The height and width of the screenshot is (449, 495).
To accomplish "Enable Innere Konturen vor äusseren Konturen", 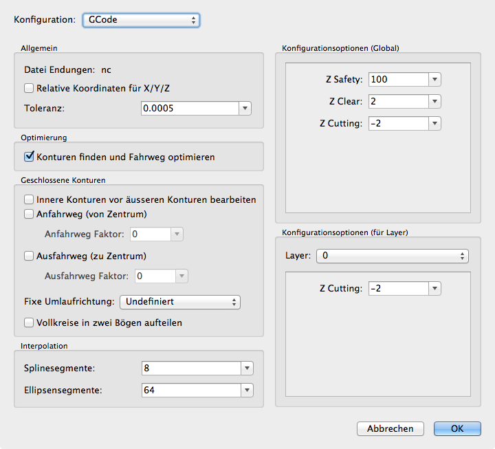I will pyautogui.click(x=29, y=199).
